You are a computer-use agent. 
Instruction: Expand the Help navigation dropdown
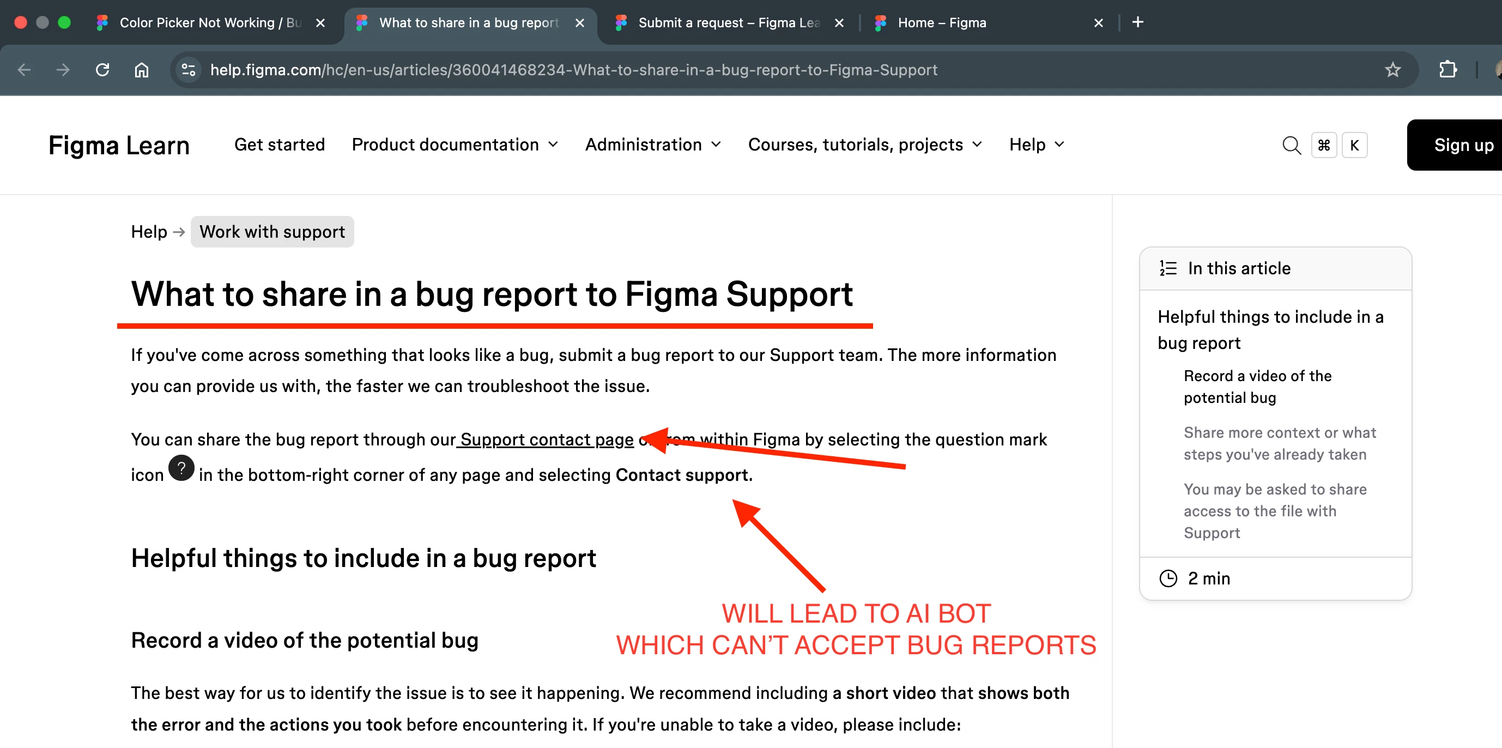[1036, 144]
